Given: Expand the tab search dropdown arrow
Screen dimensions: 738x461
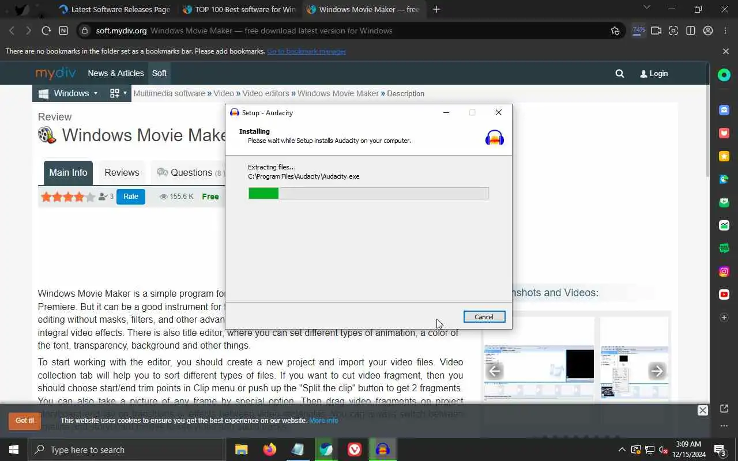Looking at the screenshot, I should pos(646,7).
